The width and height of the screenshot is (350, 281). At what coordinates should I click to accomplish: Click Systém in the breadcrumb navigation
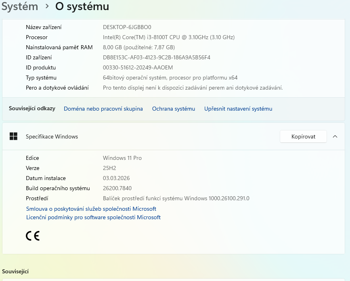[x=20, y=6]
